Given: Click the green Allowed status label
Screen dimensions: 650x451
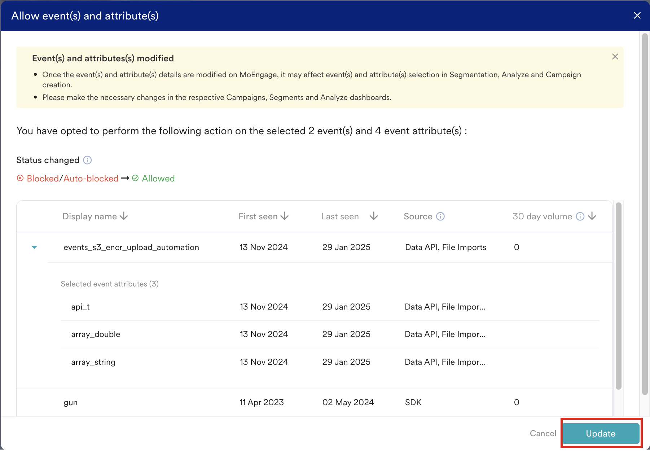Looking at the screenshot, I should 158,178.
